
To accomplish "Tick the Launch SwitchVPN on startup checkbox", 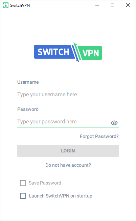I will pos(23,196).
